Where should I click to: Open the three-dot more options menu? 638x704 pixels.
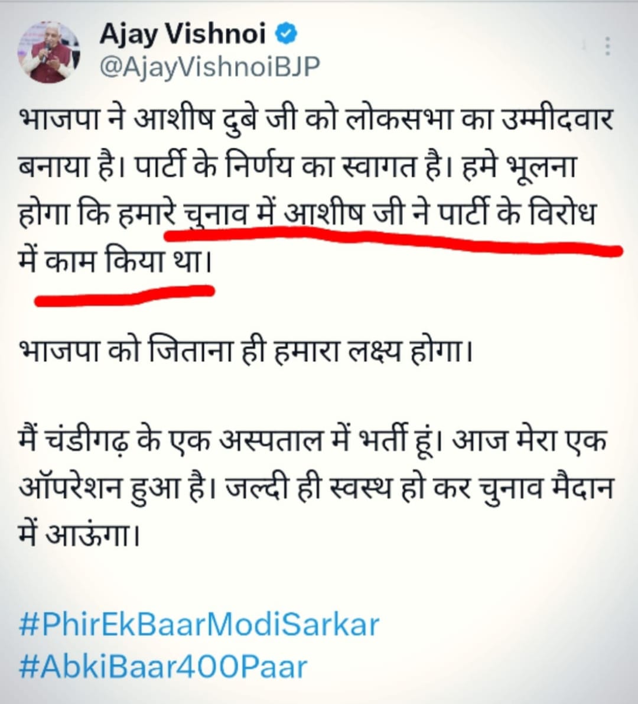point(607,46)
